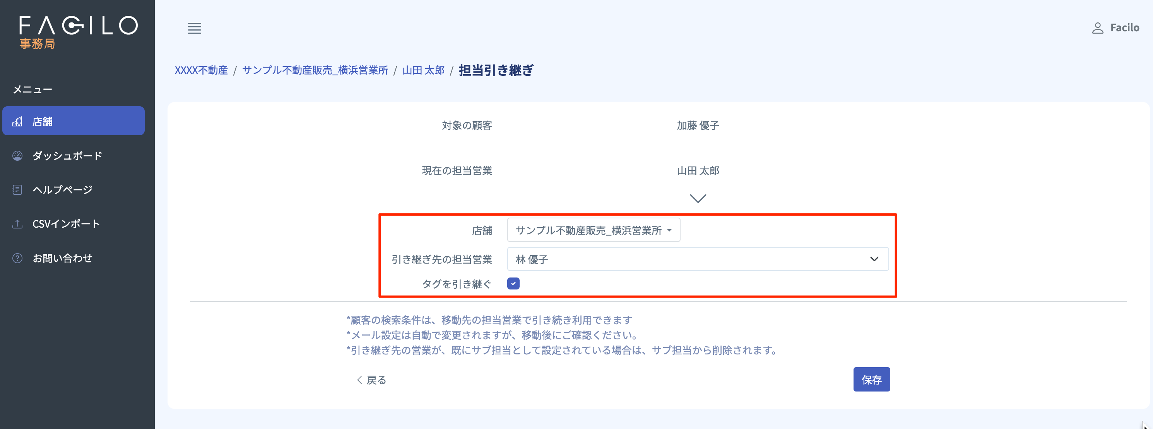The height and width of the screenshot is (429, 1153).
Task: Click the 引き継ぎ先の担当営業 label
Action: [442, 259]
